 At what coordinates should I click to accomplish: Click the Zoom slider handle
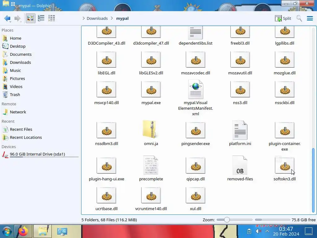(x=227, y=220)
